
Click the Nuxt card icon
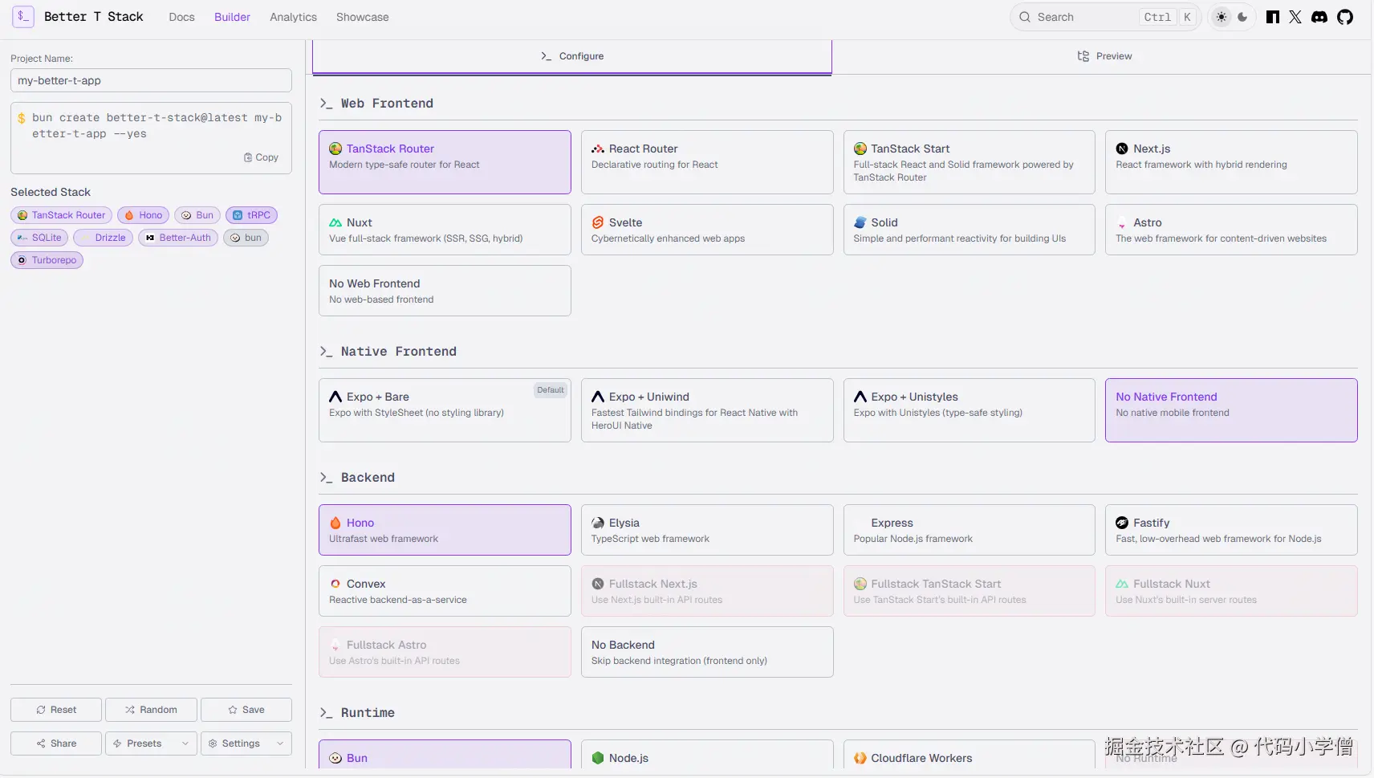[x=335, y=222]
